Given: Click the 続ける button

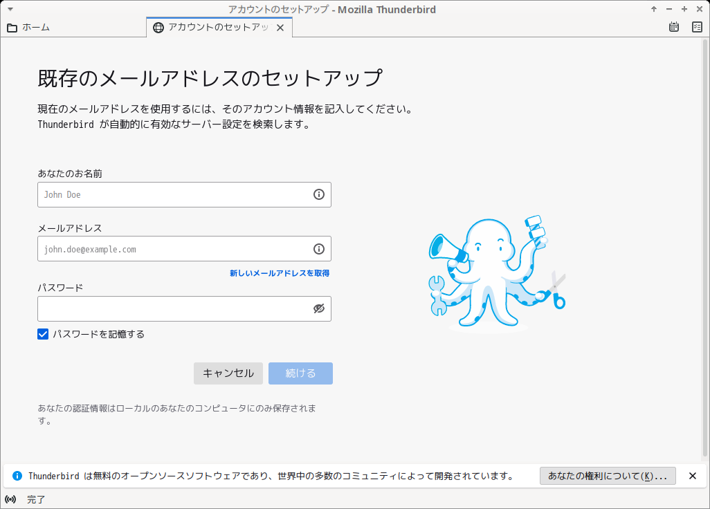Looking at the screenshot, I should (x=300, y=373).
